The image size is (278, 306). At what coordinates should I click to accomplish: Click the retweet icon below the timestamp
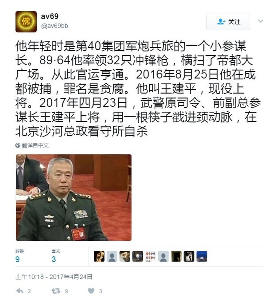coord(56,291)
